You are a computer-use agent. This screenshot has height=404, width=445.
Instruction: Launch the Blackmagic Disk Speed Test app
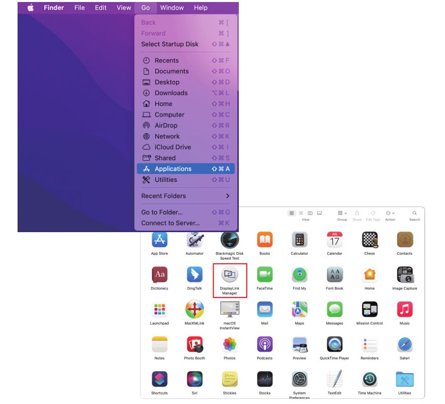(230, 240)
